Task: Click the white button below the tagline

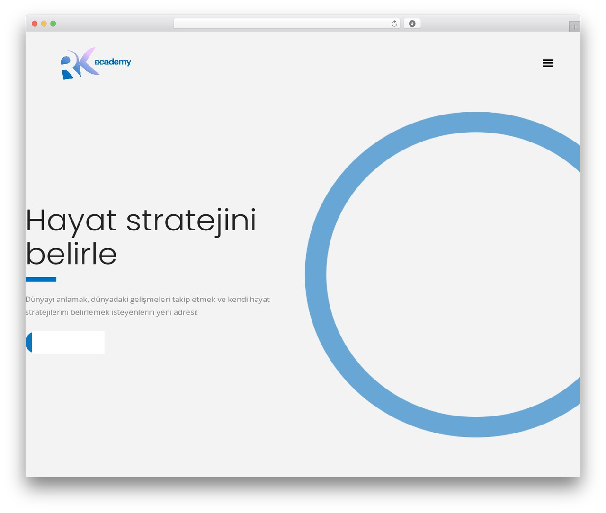Action: pos(65,342)
